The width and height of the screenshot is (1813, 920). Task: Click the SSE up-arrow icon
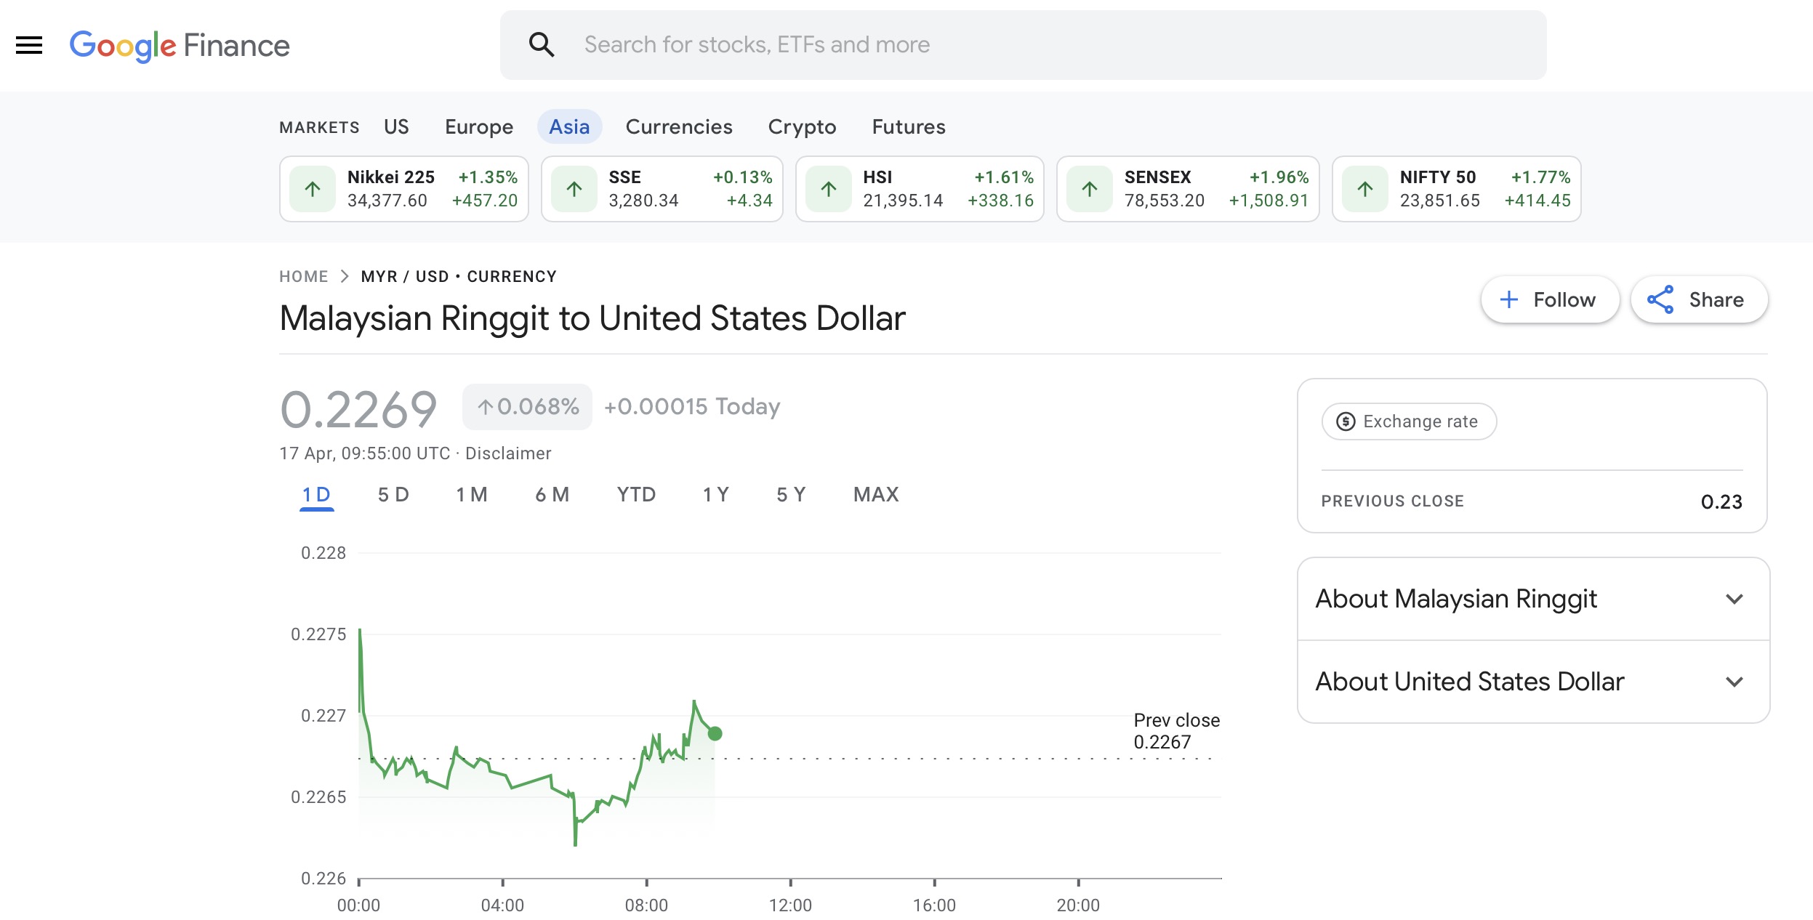(x=574, y=189)
